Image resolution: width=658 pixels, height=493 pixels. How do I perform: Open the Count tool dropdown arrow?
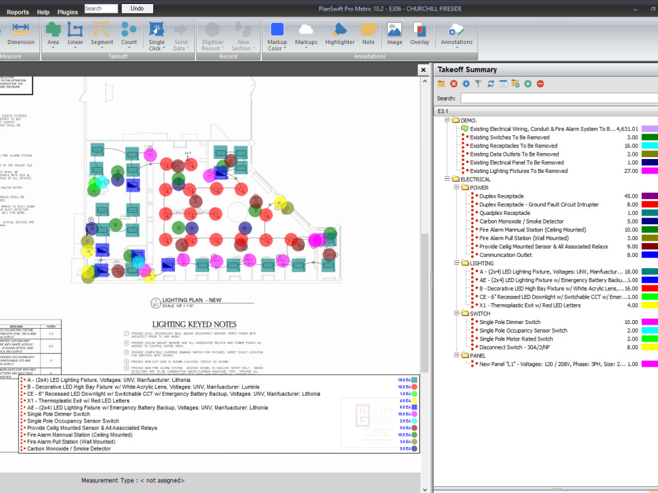(129, 48)
